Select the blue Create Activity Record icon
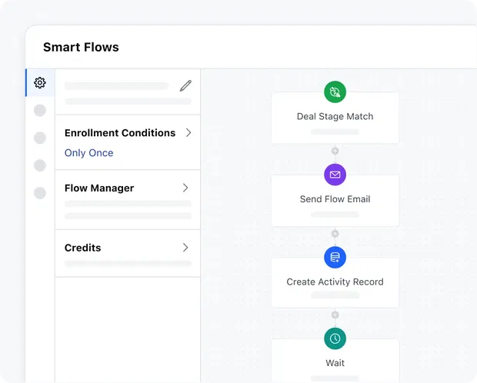 [x=335, y=257]
